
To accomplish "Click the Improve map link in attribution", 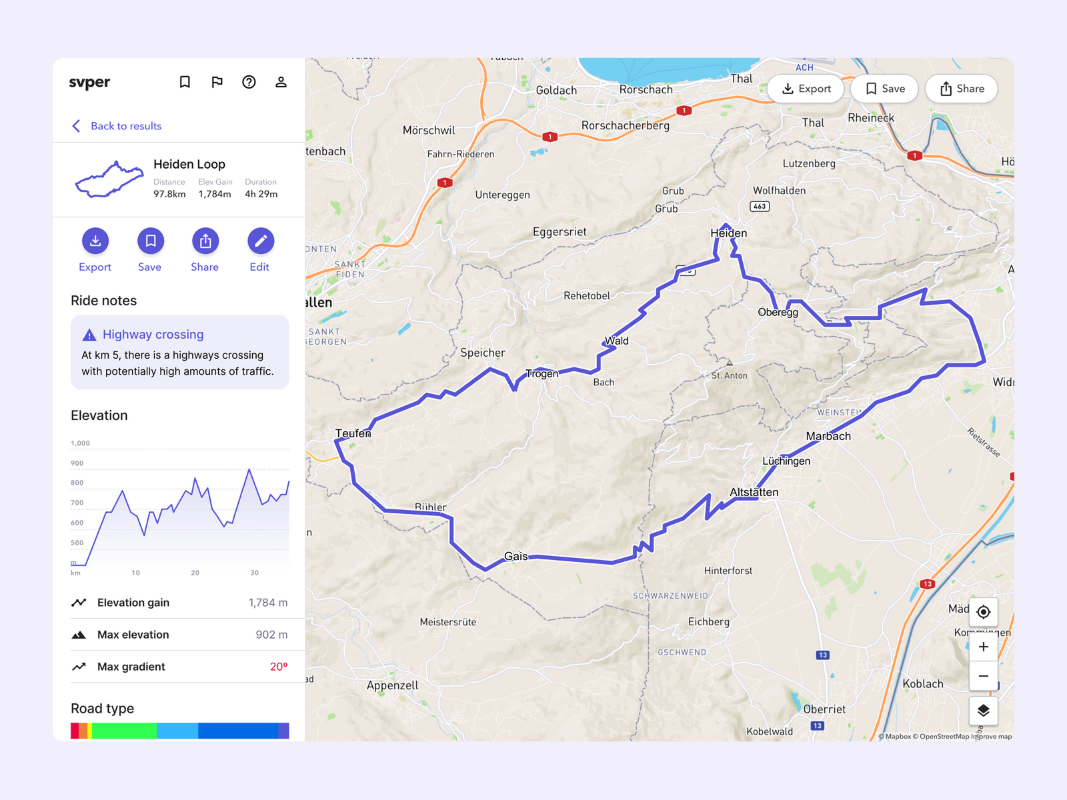I will pos(992,737).
